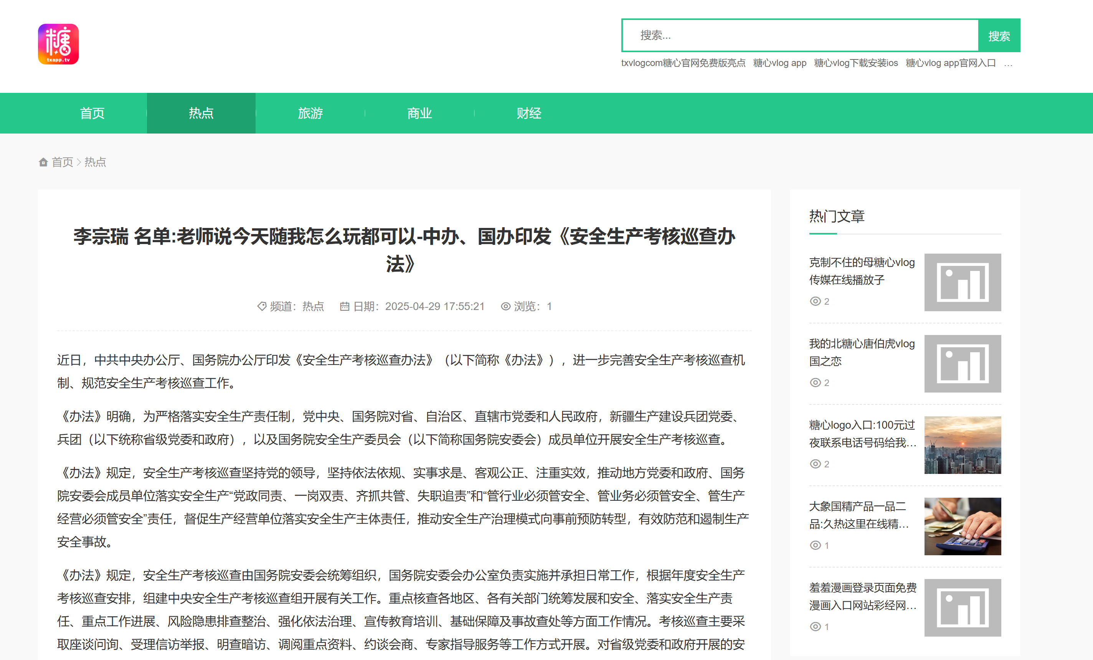Open the 商业 navigation tab
Screen dimensions: 1093x660
click(419, 113)
